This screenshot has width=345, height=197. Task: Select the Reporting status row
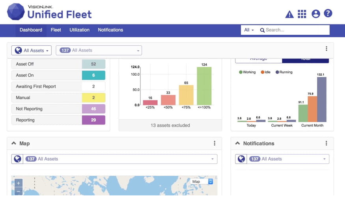(58, 120)
